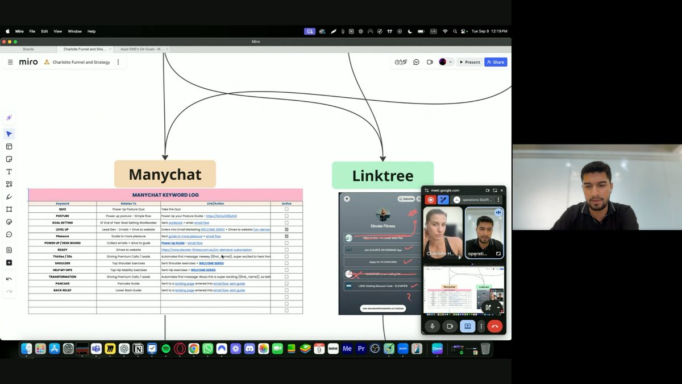Select the Pen drawing tool

click(x=9, y=197)
